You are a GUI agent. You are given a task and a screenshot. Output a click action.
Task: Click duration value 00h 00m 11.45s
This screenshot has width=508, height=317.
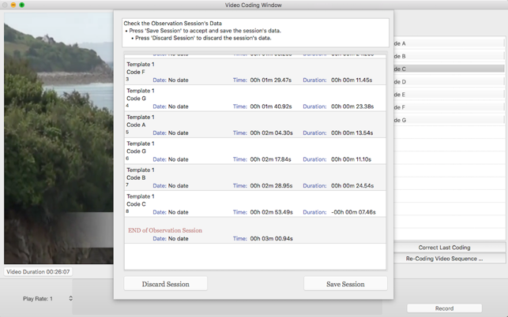click(x=352, y=80)
